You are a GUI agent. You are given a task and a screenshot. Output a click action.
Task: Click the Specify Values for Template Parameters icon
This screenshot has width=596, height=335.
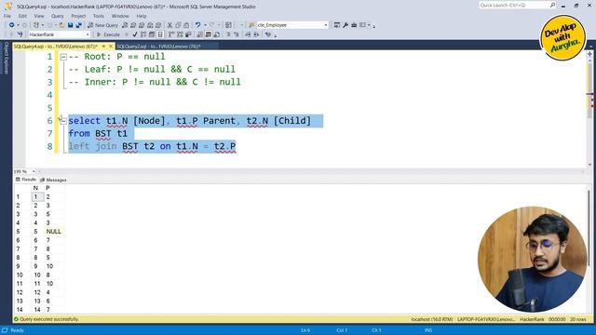pyautogui.click(x=268, y=34)
